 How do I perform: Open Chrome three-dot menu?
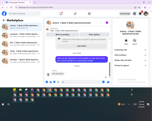[x=149, y=7]
